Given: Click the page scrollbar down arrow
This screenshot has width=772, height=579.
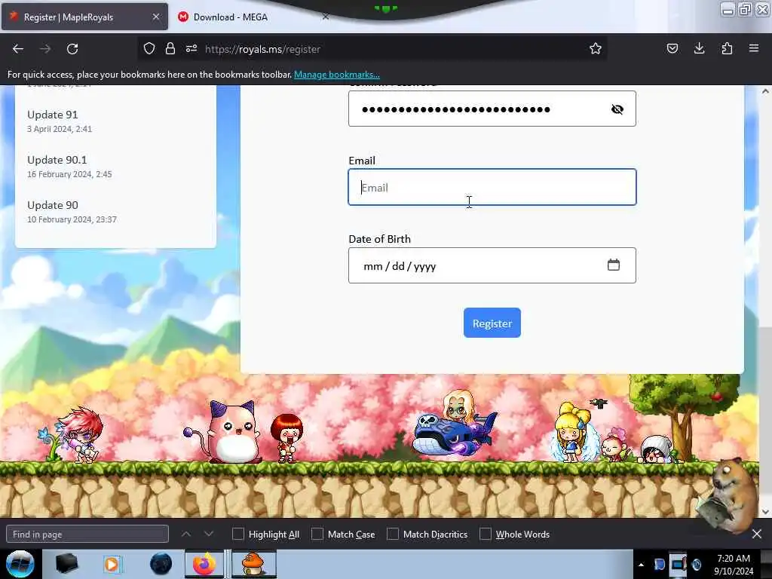Looking at the screenshot, I should 766,512.
